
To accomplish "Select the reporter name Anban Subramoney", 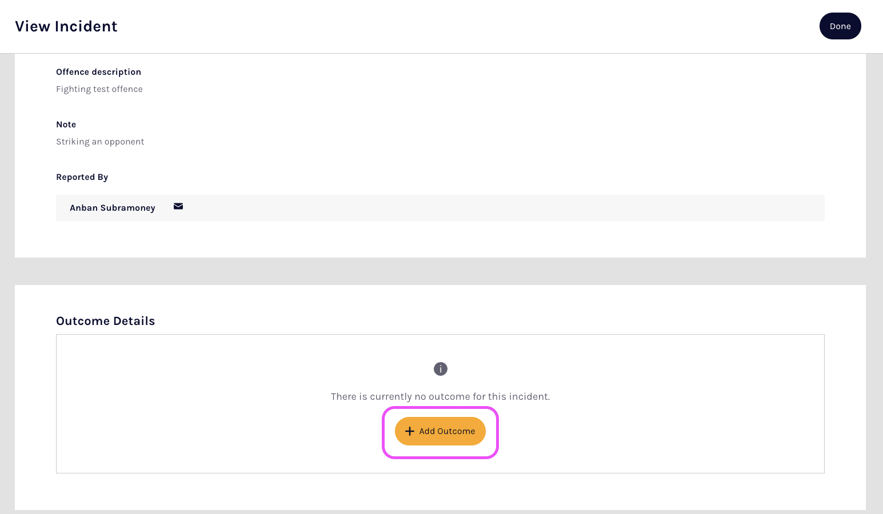I will pos(112,208).
